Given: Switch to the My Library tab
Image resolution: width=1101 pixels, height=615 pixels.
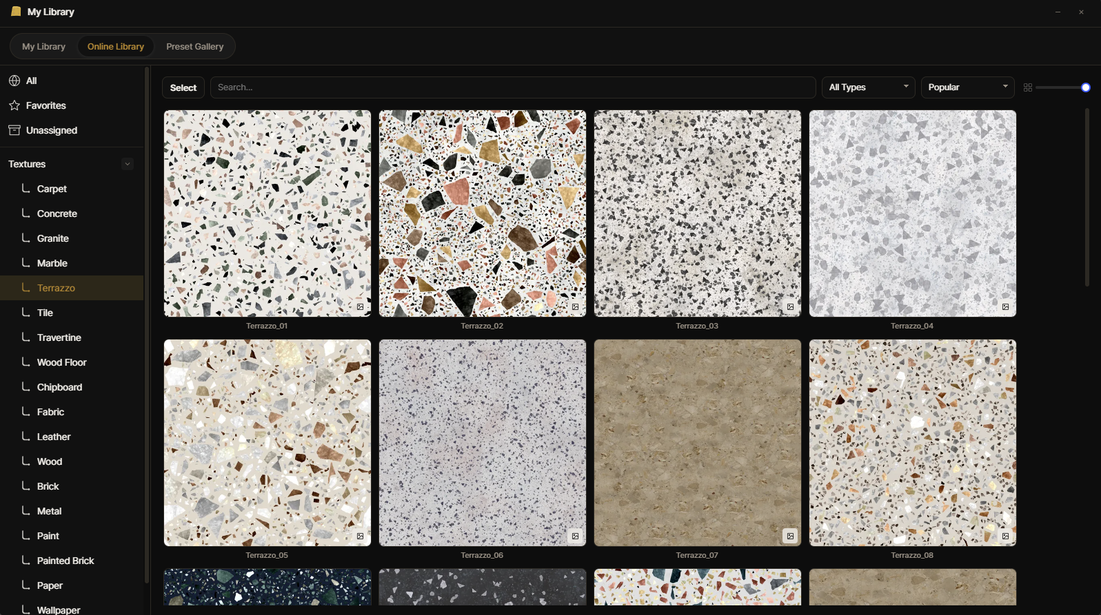Looking at the screenshot, I should point(43,47).
